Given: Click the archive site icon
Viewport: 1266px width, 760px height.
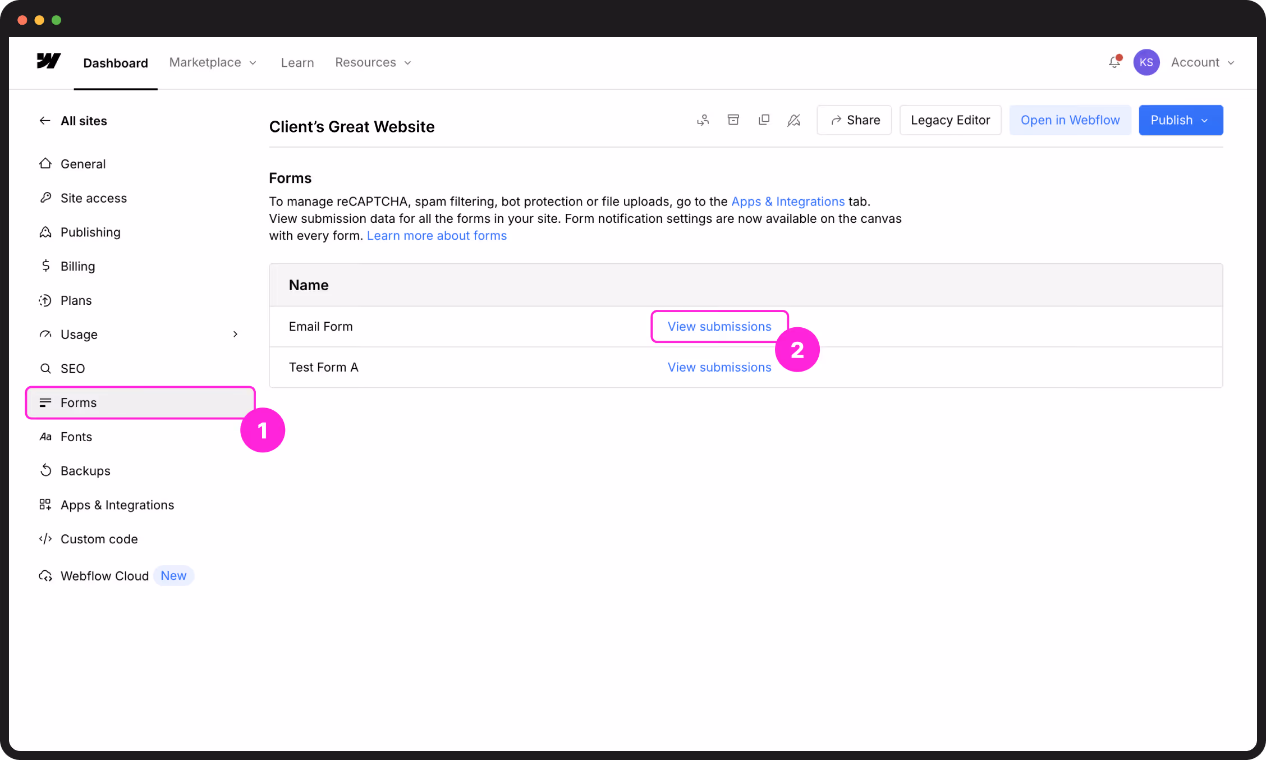Looking at the screenshot, I should tap(733, 120).
